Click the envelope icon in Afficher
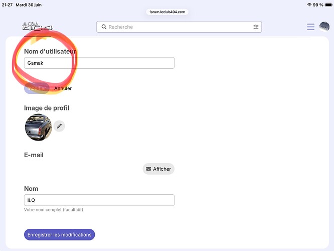This screenshot has height=251, width=334. coord(148,169)
